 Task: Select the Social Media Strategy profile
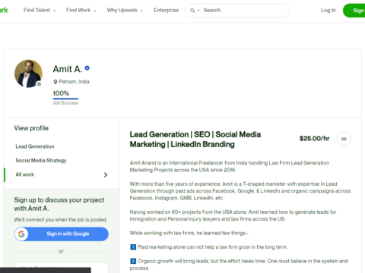pos(41,161)
